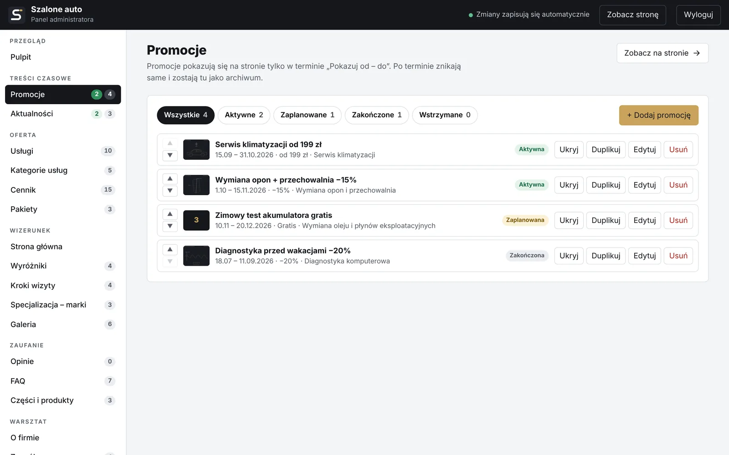Open Diagnostyka przed wakacjami thumbnail

[x=196, y=256]
